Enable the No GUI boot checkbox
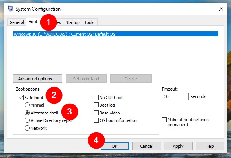 pos(96,98)
